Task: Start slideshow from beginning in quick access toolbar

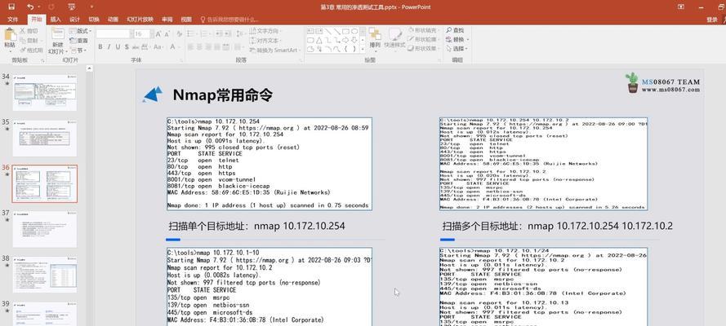Action: pyautogui.click(x=71, y=7)
